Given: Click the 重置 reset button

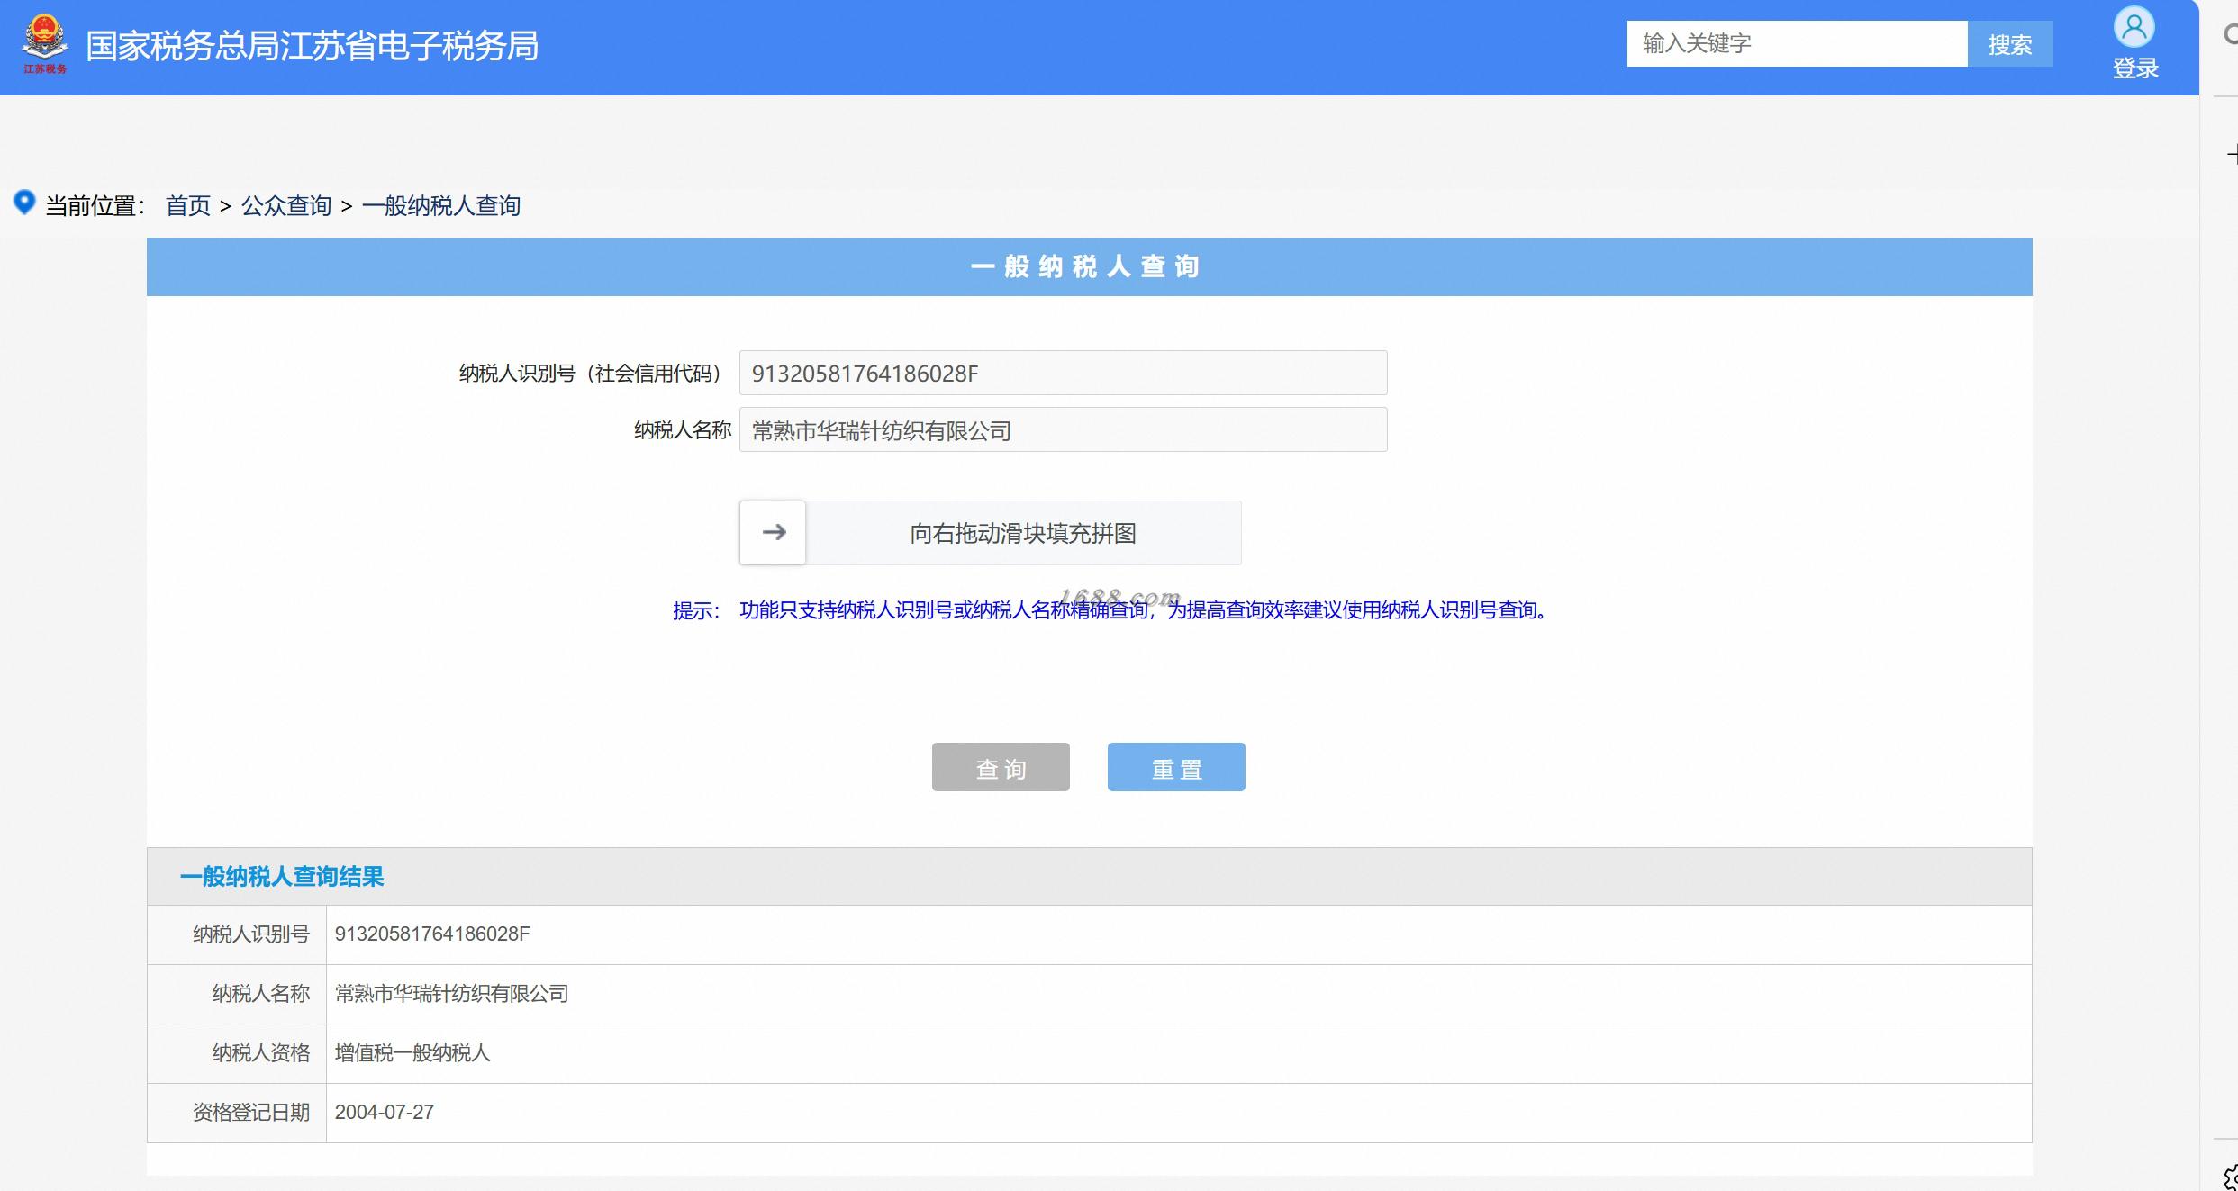Looking at the screenshot, I should [x=1176, y=767].
